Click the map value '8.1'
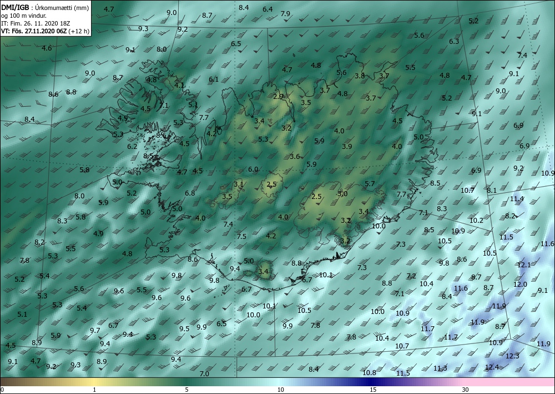The width and height of the screenshot is (555, 394). click(492, 190)
